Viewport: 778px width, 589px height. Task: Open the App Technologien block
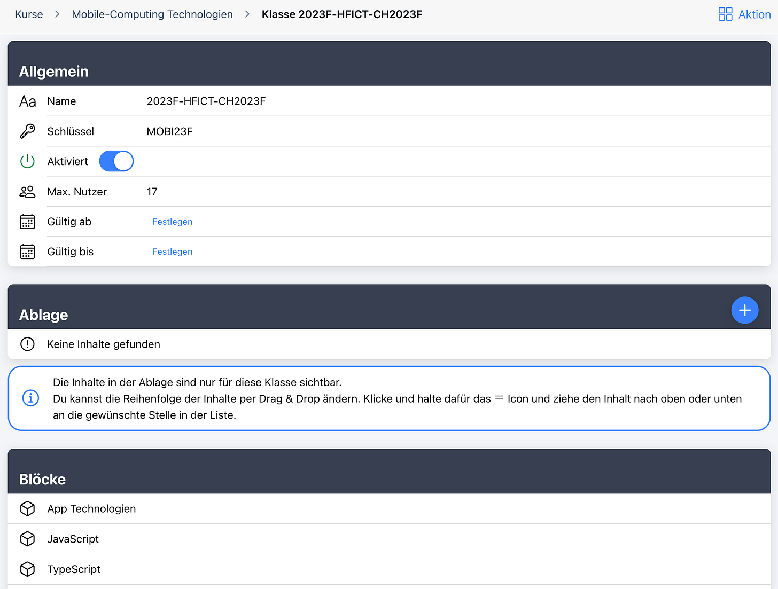click(x=389, y=509)
